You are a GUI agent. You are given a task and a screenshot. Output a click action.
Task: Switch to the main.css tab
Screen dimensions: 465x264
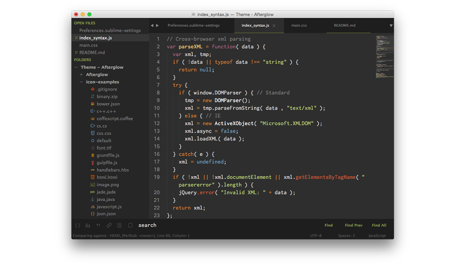pos(299,26)
